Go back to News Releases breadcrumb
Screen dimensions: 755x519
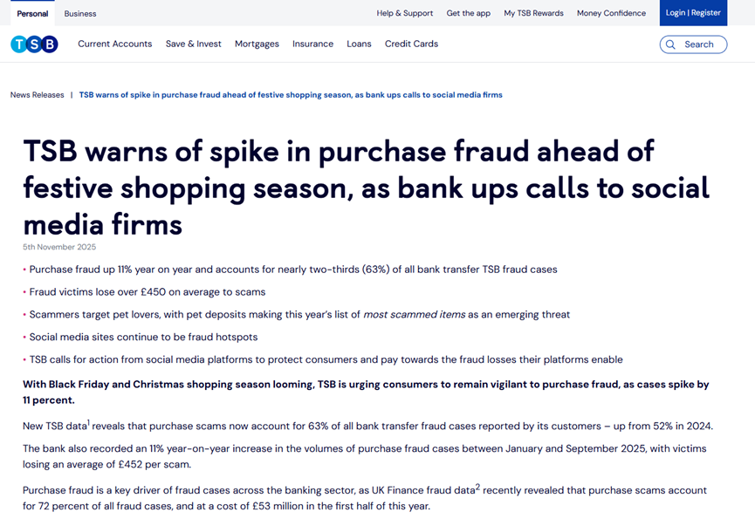click(x=38, y=95)
